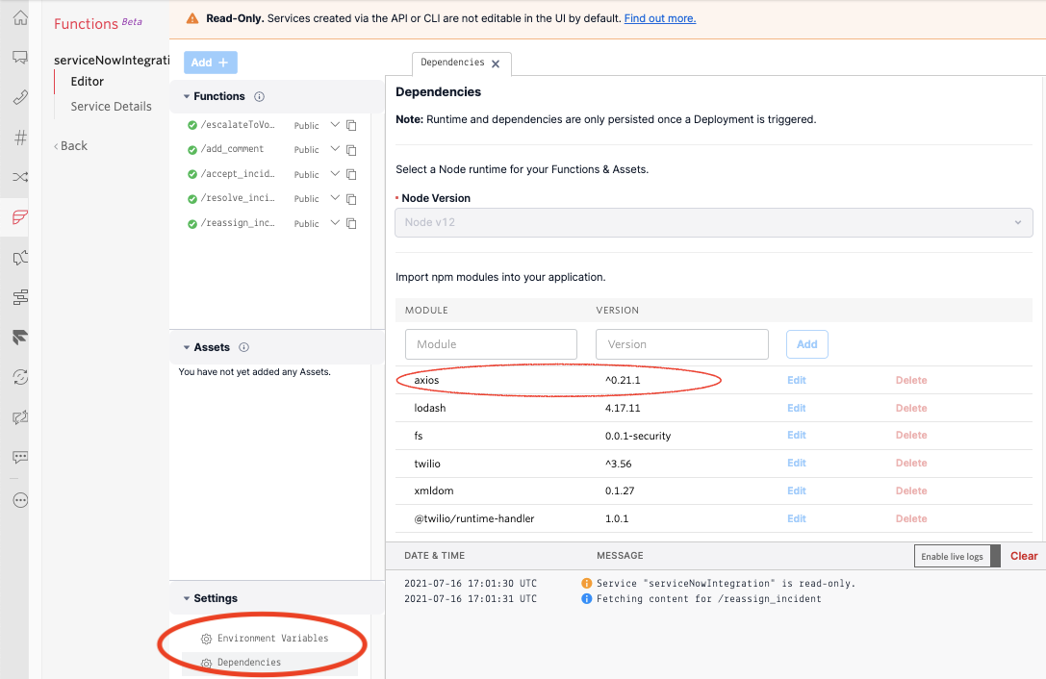The width and height of the screenshot is (1046, 679).
Task: Copy URL icon for /escalateToVo function
Action: (351, 125)
